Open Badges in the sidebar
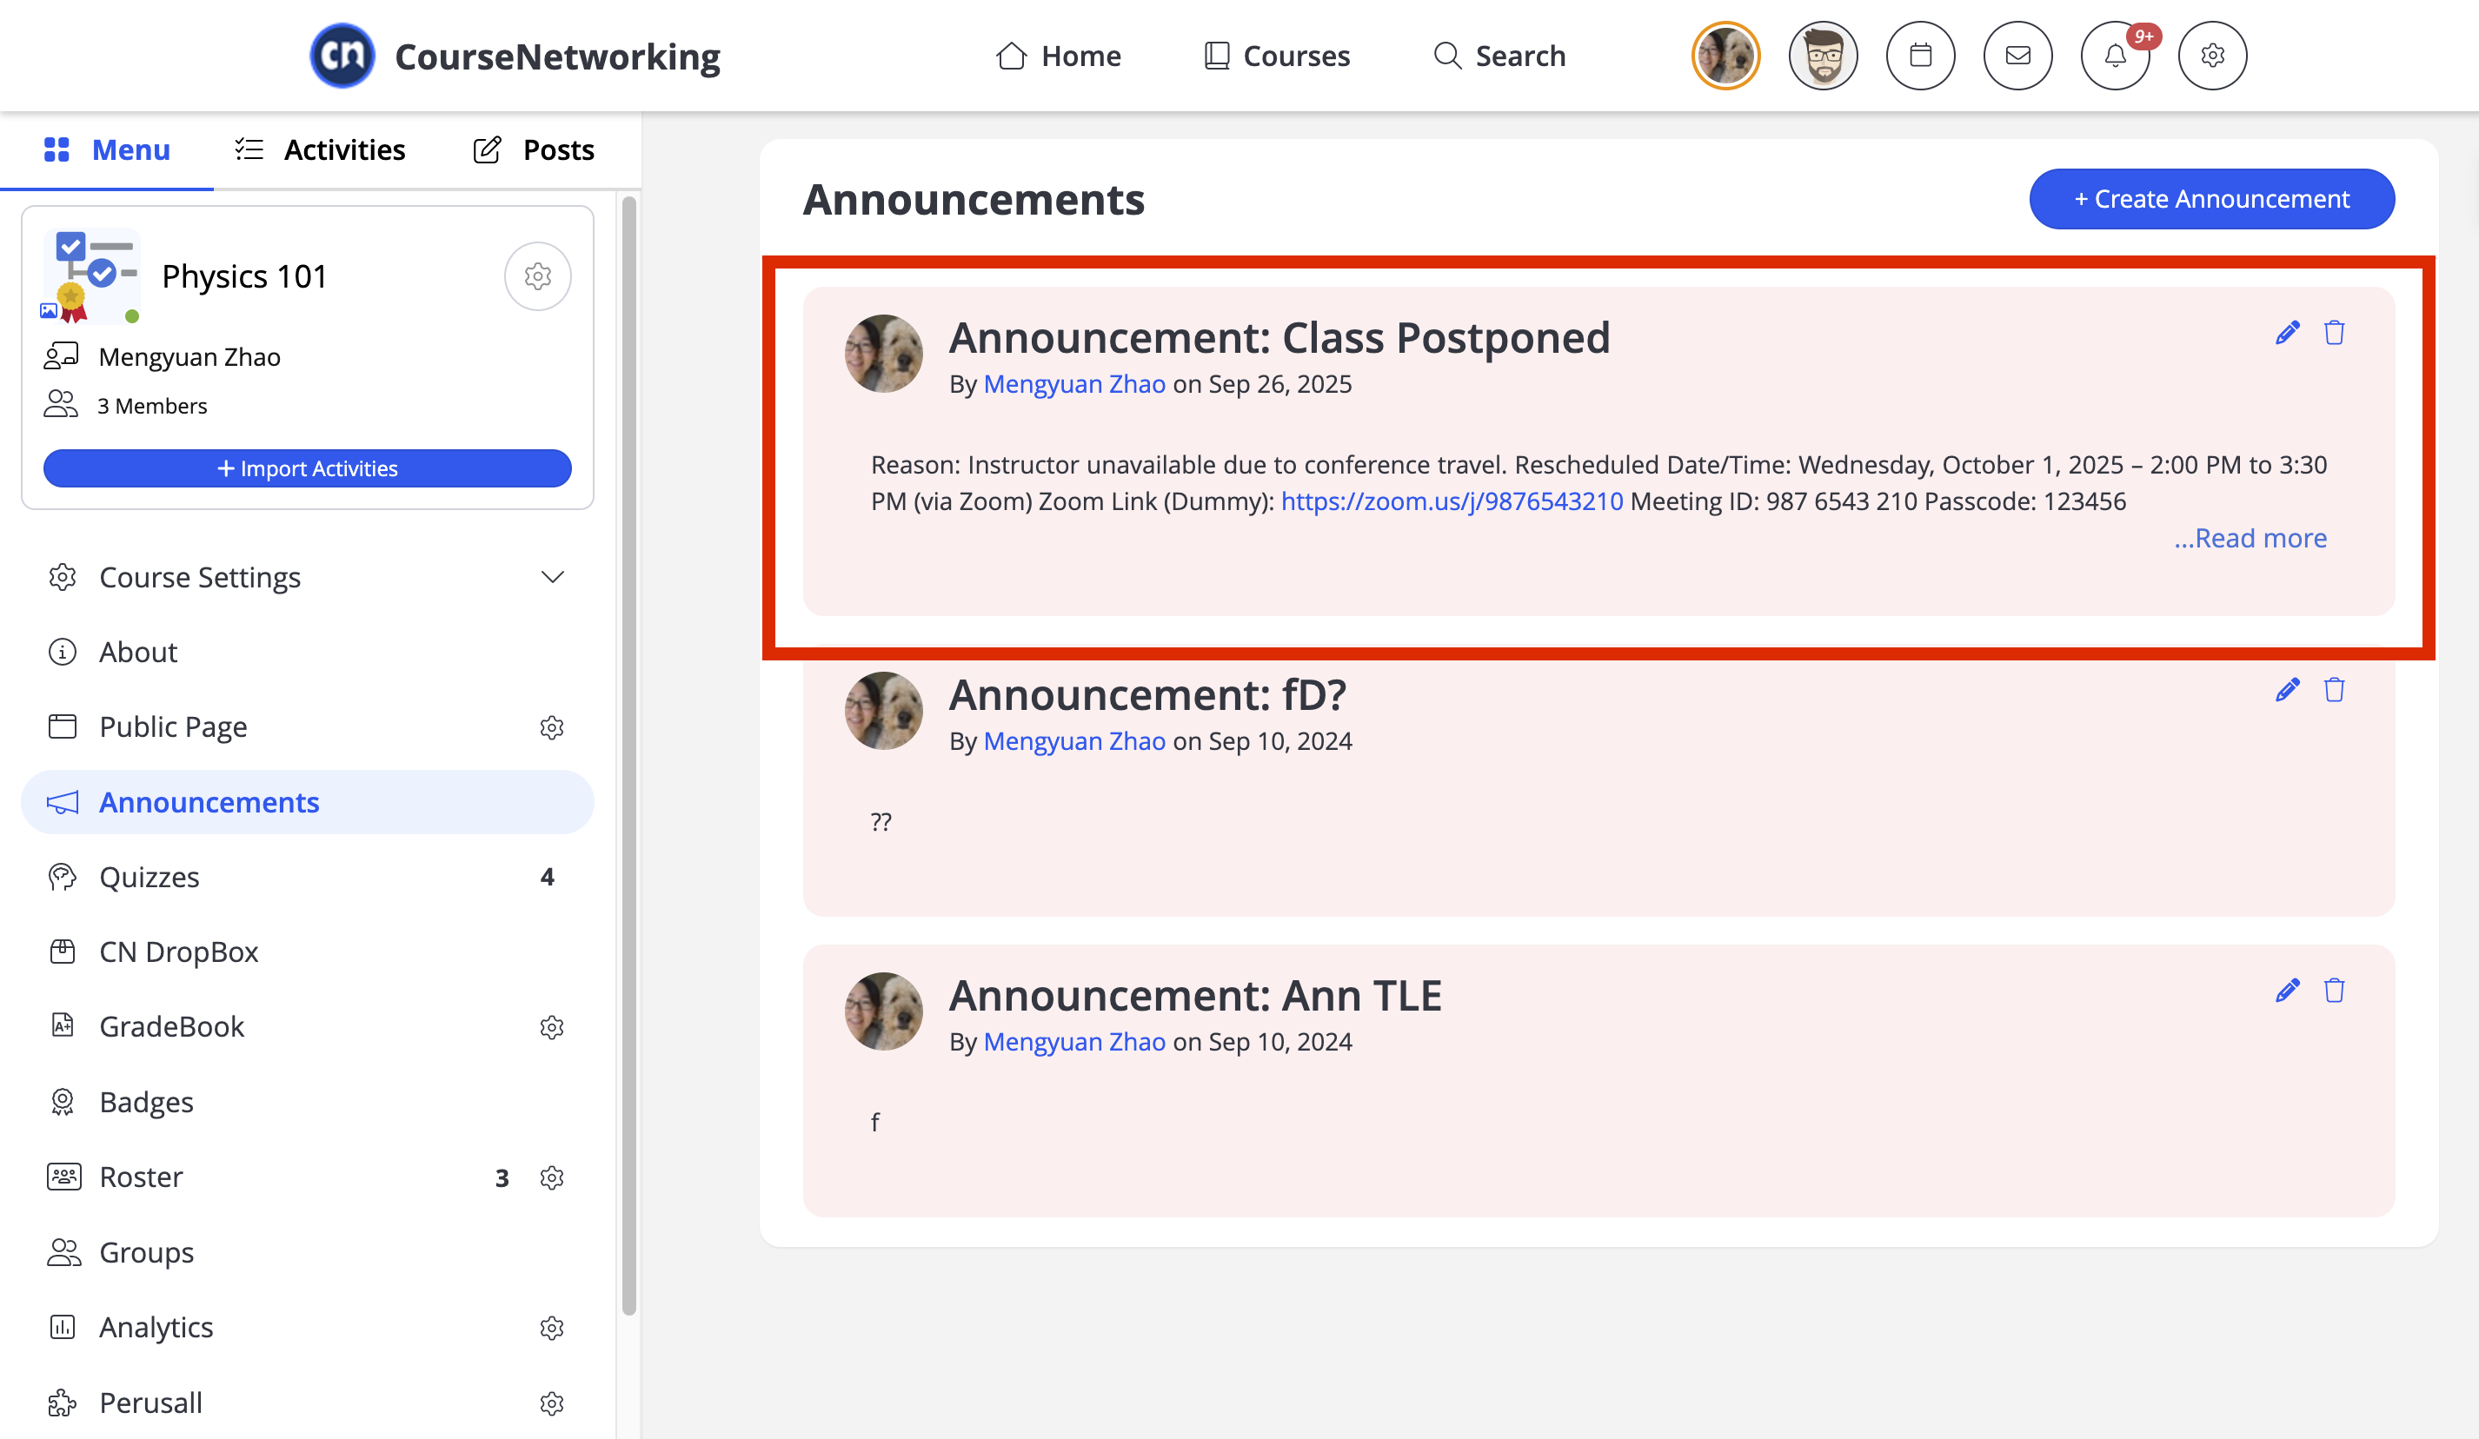The image size is (2479, 1439). pyautogui.click(x=307, y=1102)
